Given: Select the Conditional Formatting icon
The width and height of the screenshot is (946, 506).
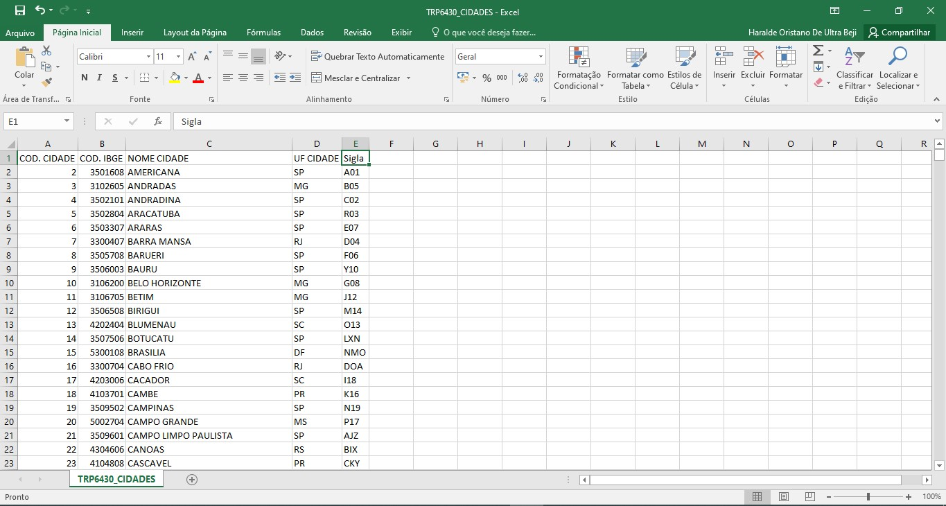Looking at the screenshot, I should (x=579, y=57).
